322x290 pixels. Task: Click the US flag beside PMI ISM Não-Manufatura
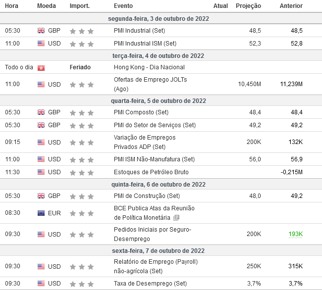pyautogui.click(x=41, y=159)
